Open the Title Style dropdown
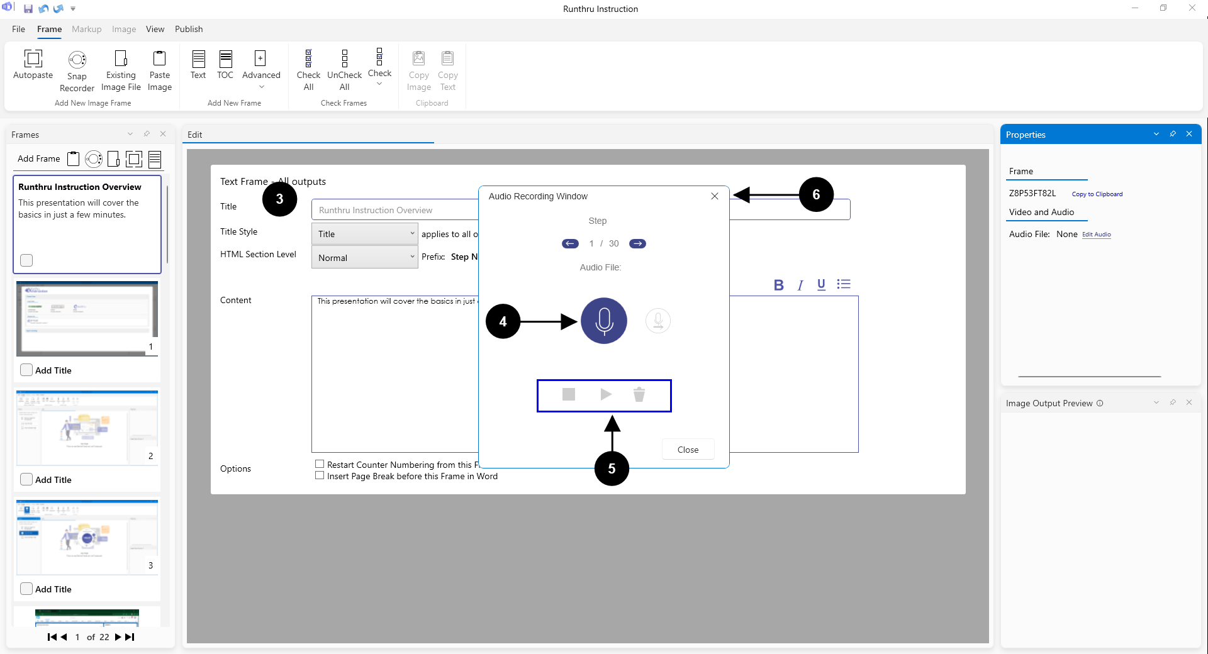Screen dimensions: 1208x654 coord(364,234)
